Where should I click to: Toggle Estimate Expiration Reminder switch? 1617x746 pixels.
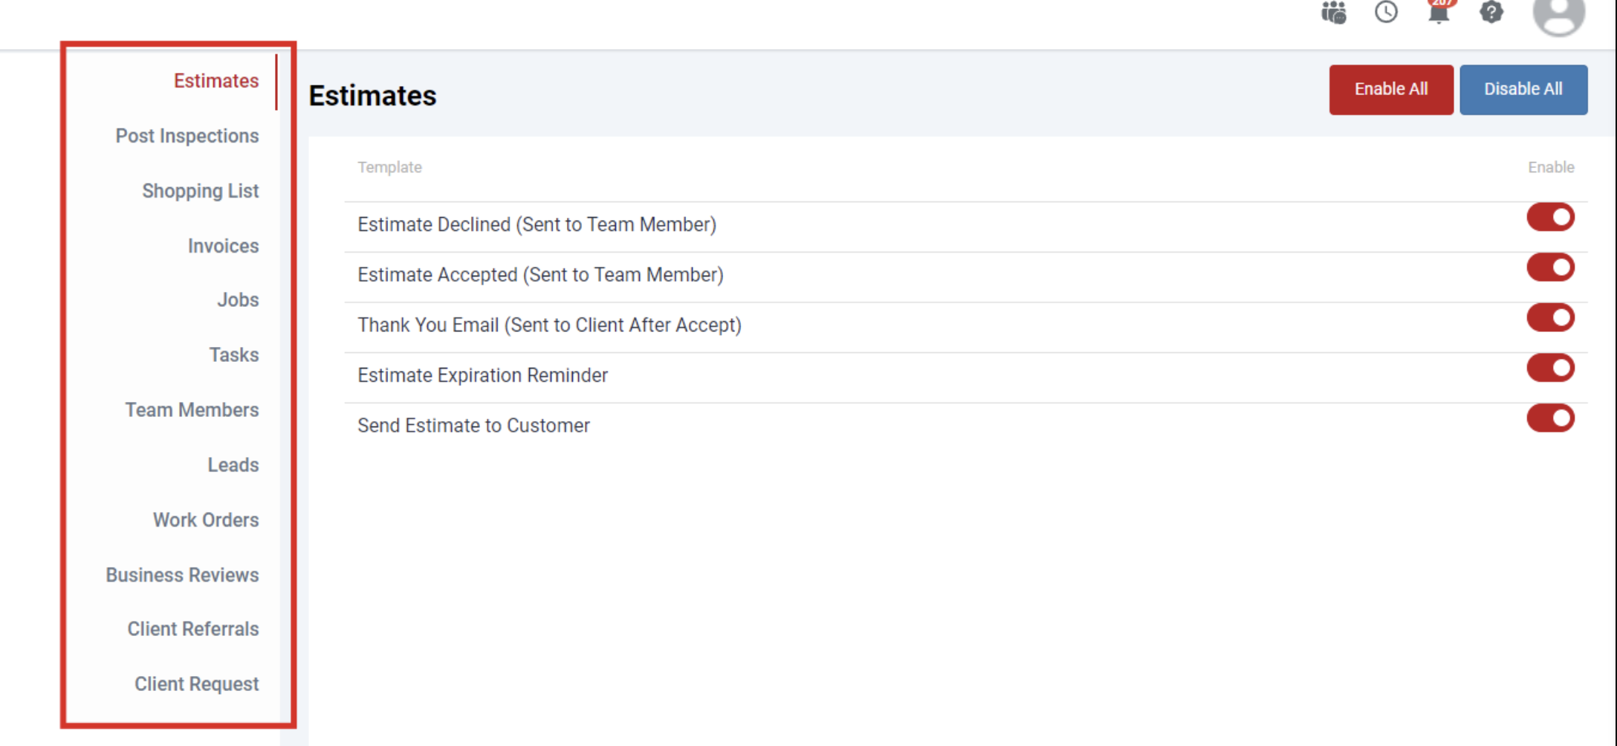click(x=1550, y=368)
